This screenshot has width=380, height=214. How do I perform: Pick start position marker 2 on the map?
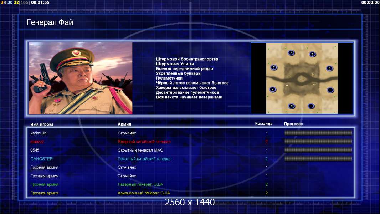[292, 106]
